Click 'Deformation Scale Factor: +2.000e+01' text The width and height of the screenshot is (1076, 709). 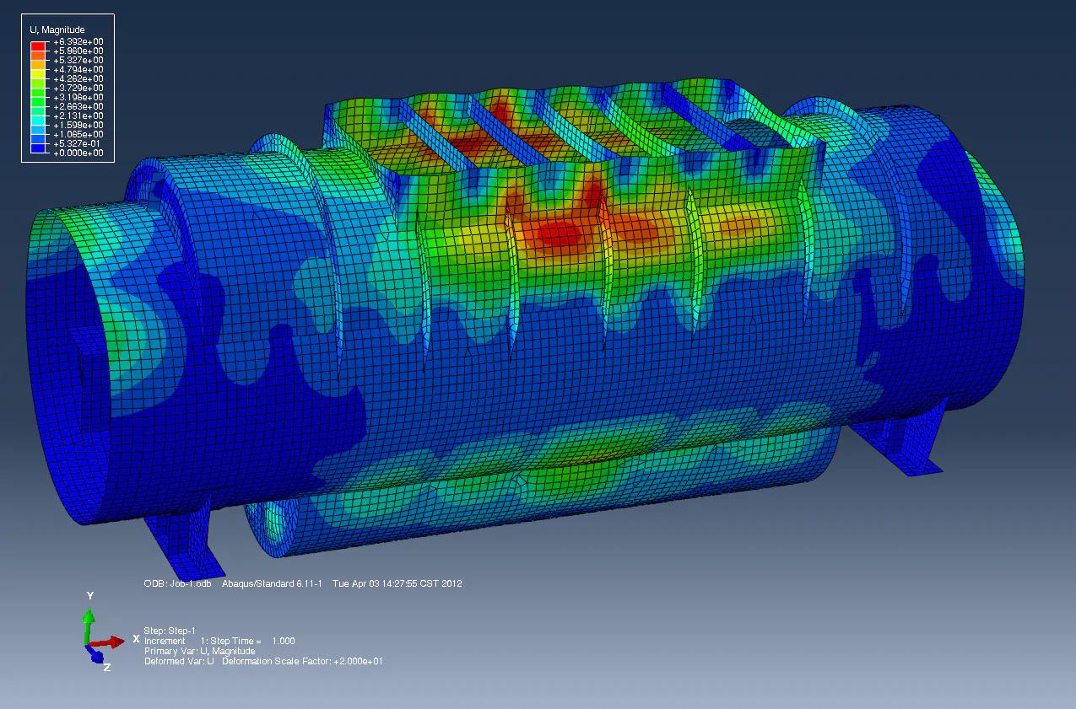(302, 661)
